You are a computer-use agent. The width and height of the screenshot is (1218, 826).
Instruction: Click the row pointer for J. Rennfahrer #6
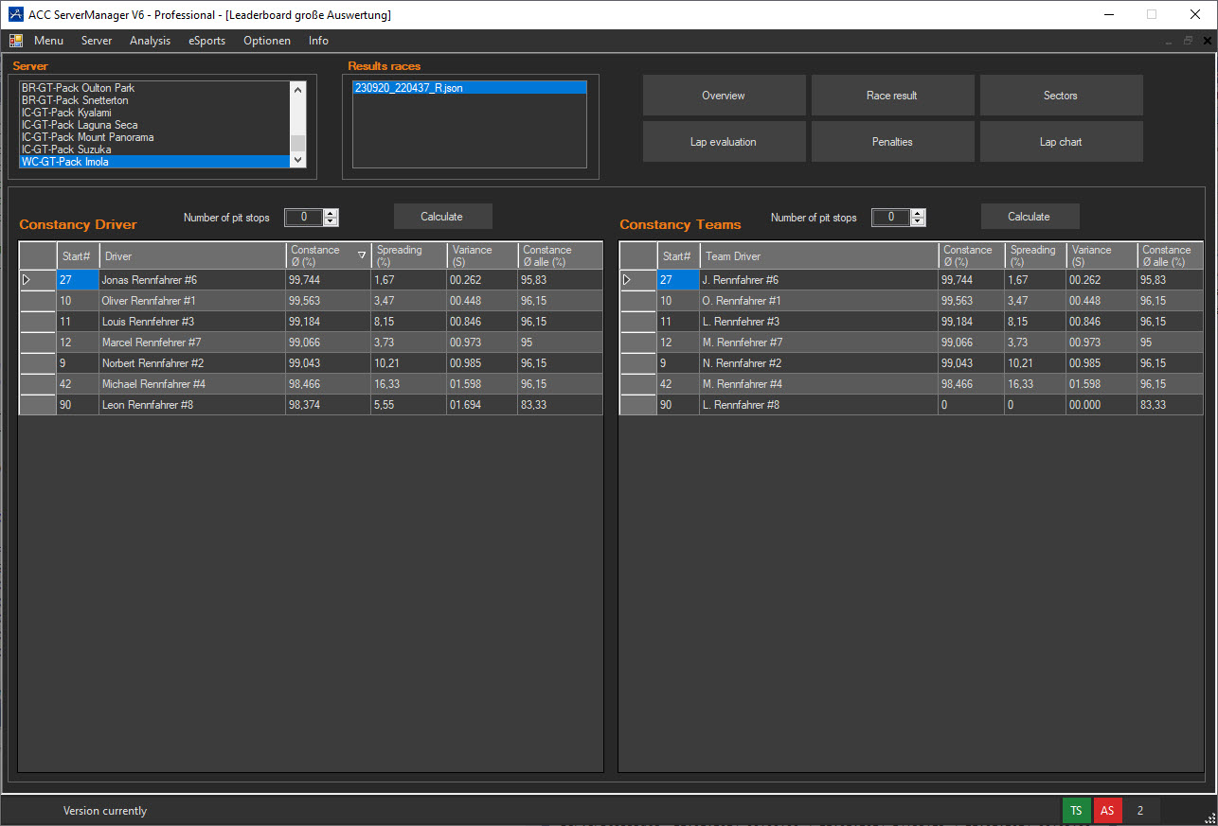626,280
